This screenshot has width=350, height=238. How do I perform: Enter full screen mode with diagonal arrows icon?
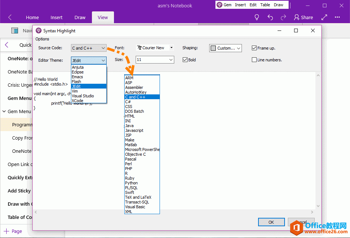pos(324,17)
